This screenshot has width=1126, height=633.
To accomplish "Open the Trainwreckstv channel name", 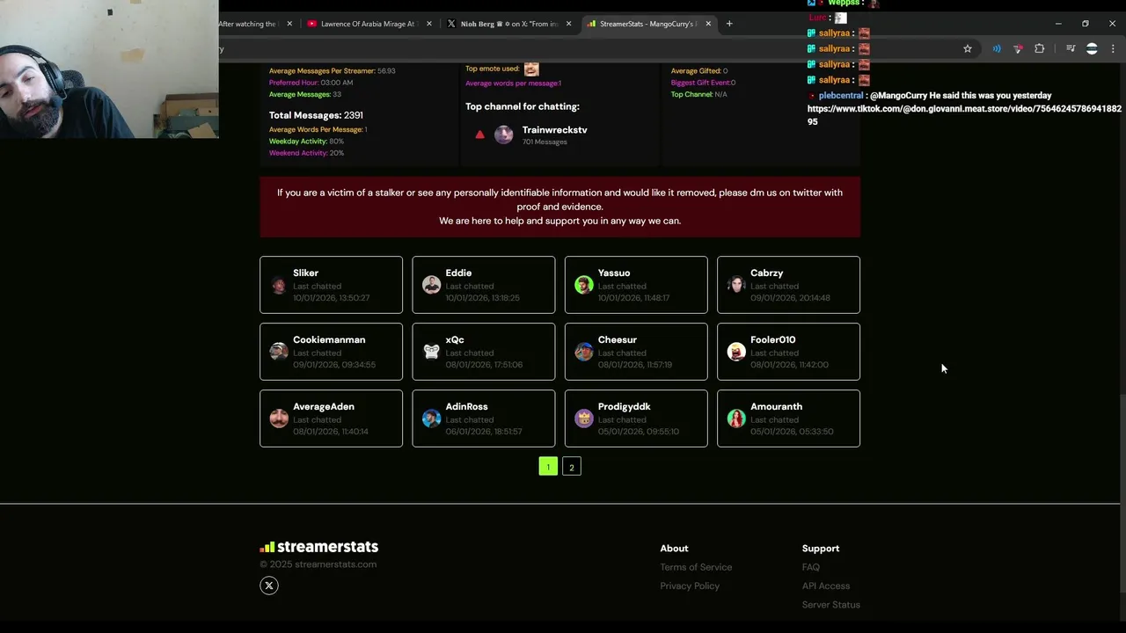I will [554, 130].
